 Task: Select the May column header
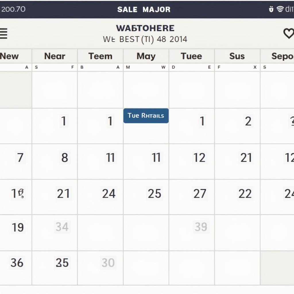click(146, 56)
